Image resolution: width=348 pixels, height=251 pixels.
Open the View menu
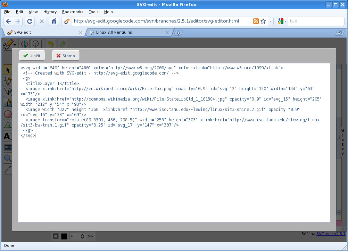pos(33,12)
